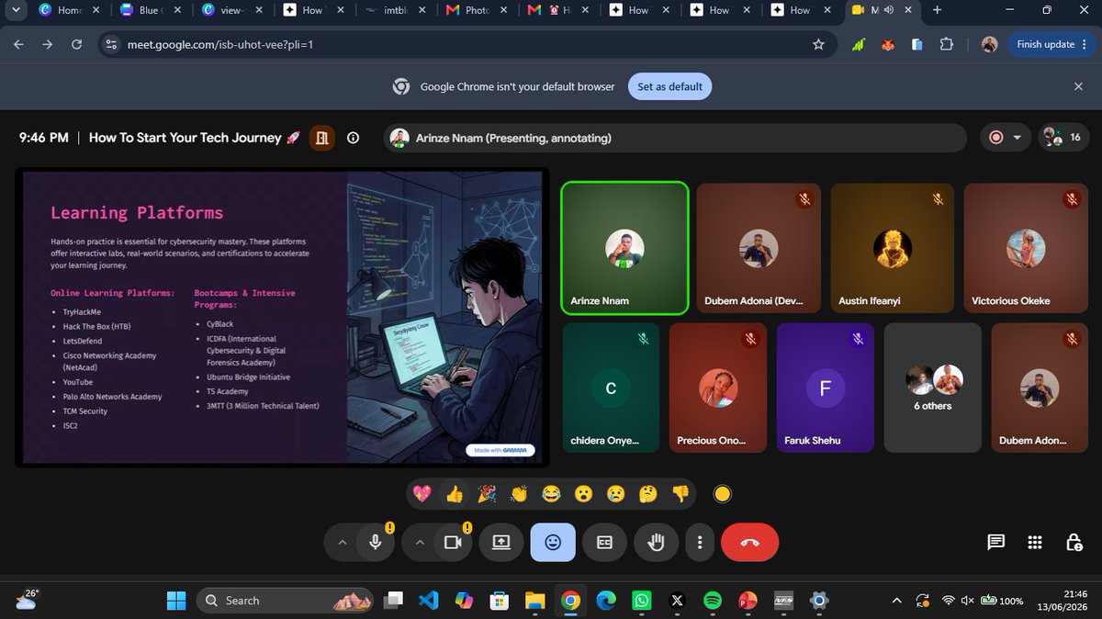Open host controls lock icon
This screenshot has width=1102, height=619.
point(1074,542)
